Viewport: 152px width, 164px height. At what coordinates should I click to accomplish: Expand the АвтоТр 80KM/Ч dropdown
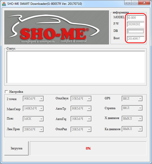pos(81,108)
